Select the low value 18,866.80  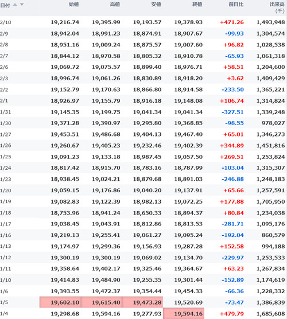[x=148, y=90]
